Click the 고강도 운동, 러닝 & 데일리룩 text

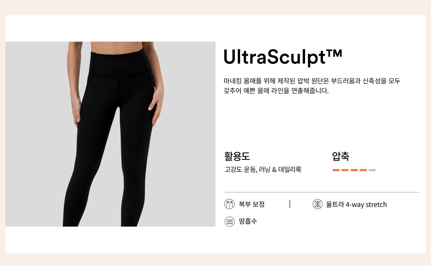(x=263, y=169)
